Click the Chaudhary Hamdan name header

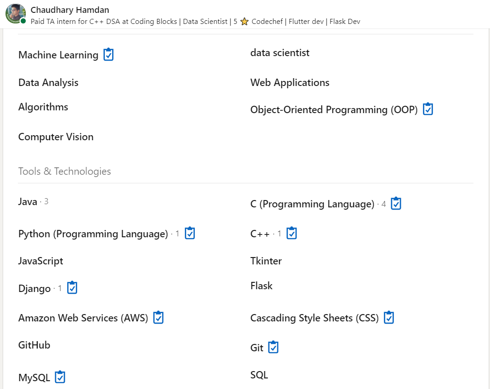[x=70, y=10]
